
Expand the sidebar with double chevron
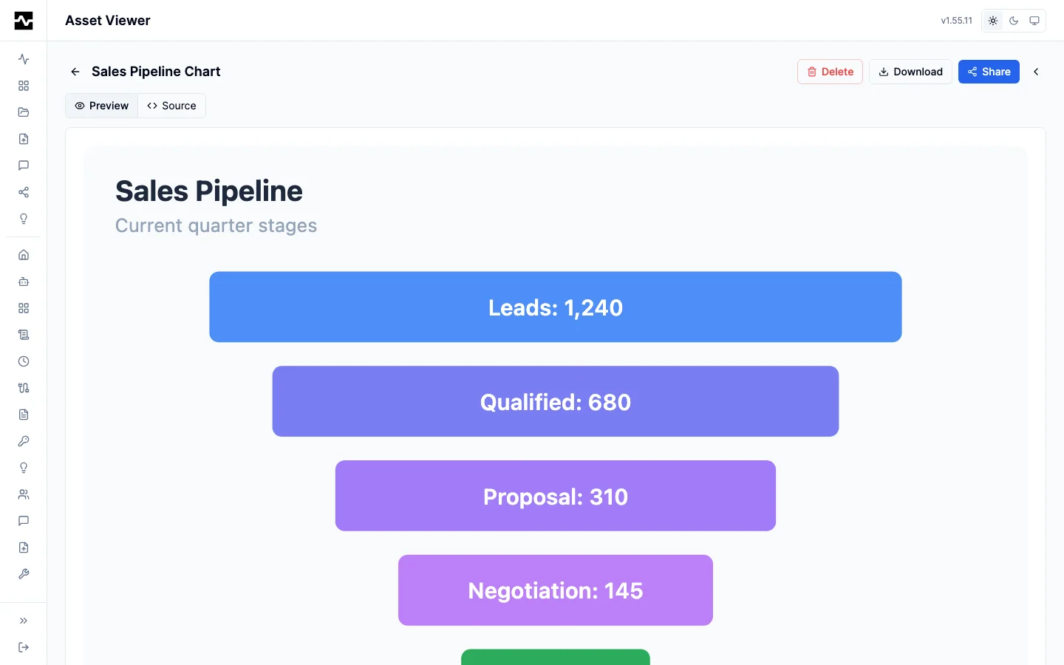point(24,621)
